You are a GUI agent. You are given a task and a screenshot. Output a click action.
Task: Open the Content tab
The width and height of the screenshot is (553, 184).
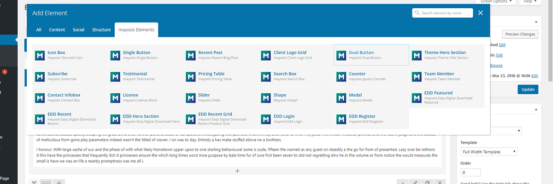57,30
